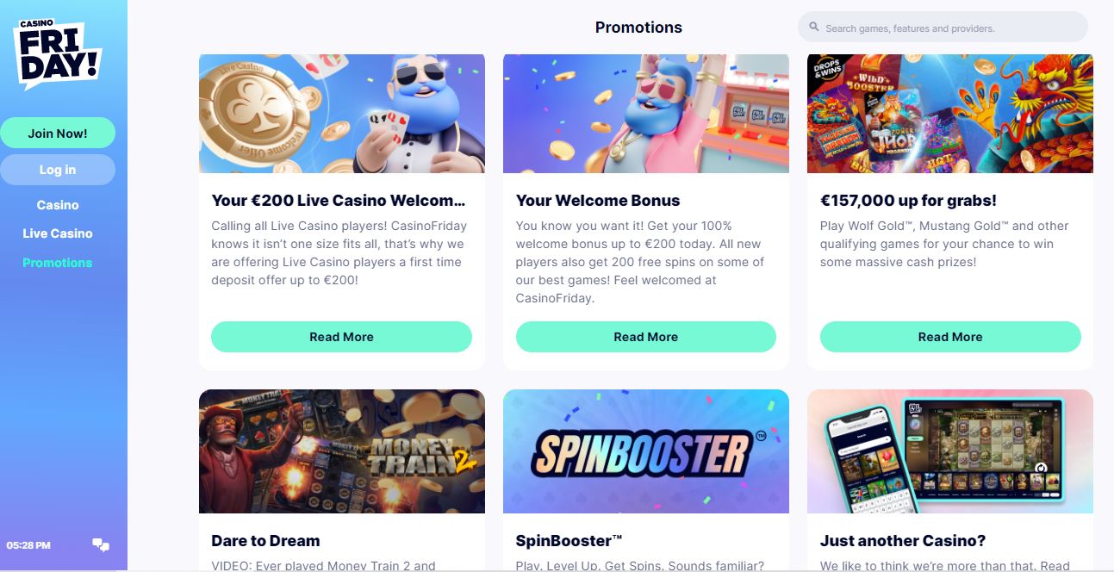Open the Money Train 2 banner image
Viewport: 1114px width, 572px height.
click(x=342, y=451)
